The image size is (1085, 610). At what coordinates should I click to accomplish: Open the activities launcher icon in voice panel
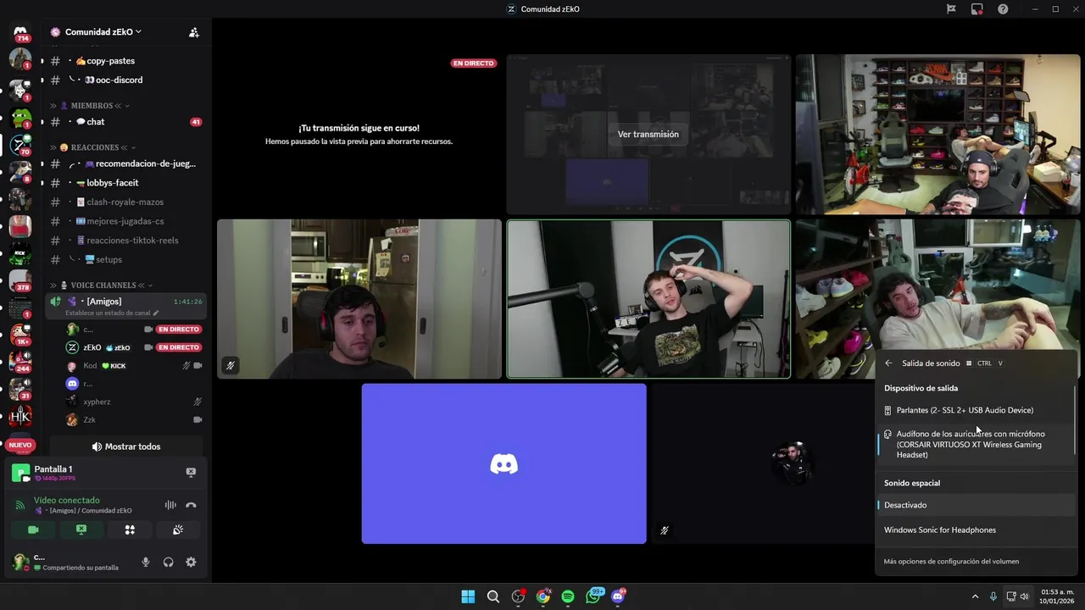click(x=130, y=530)
